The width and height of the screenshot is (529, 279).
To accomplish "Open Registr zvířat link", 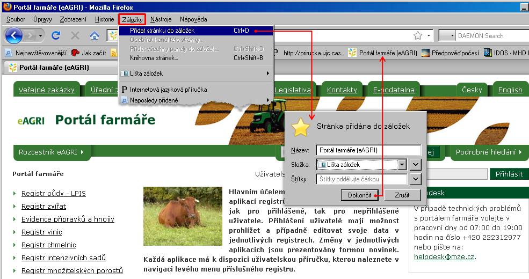I will 44,206.
